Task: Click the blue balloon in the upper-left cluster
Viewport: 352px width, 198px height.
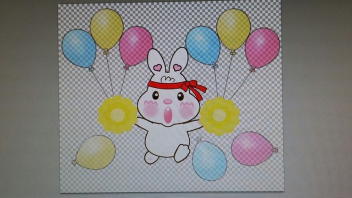Action: (79, 50)
